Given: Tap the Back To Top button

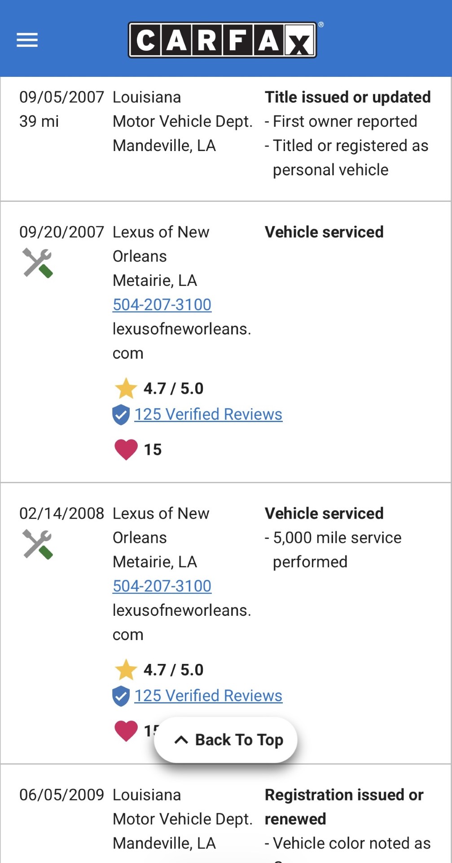Looking at the screenshot, I should pos(226,740).
